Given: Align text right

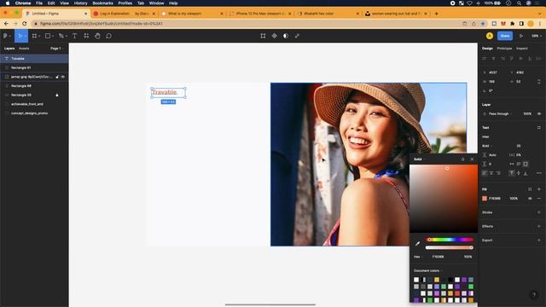Looking at the screenshot, I should (498, 173).
